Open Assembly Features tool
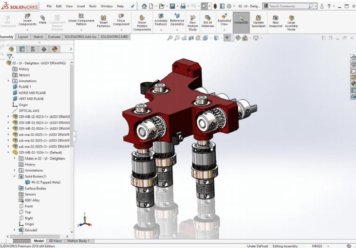 [x=161, y=20]
